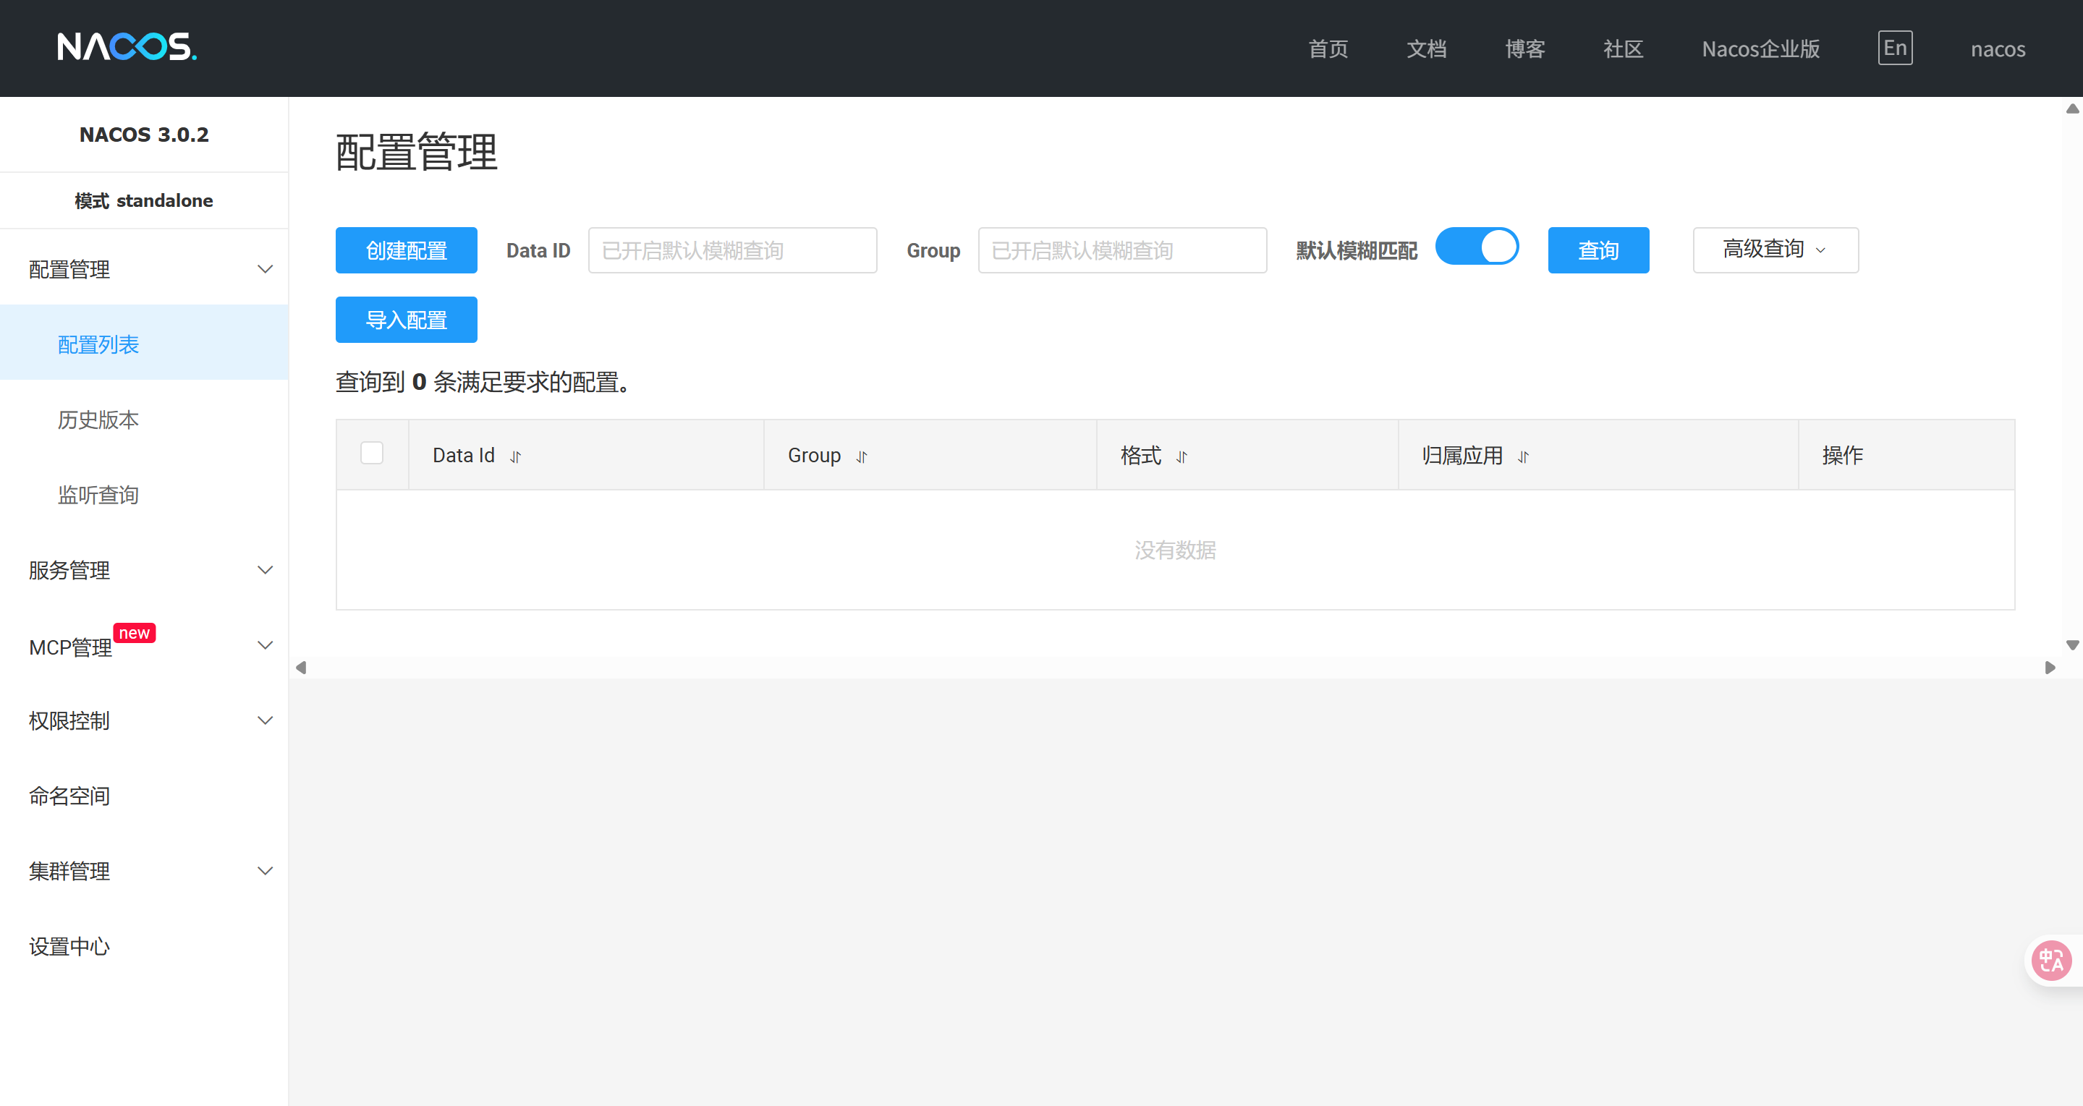
Task: Switch language with the En icon
Action: 1895,48
